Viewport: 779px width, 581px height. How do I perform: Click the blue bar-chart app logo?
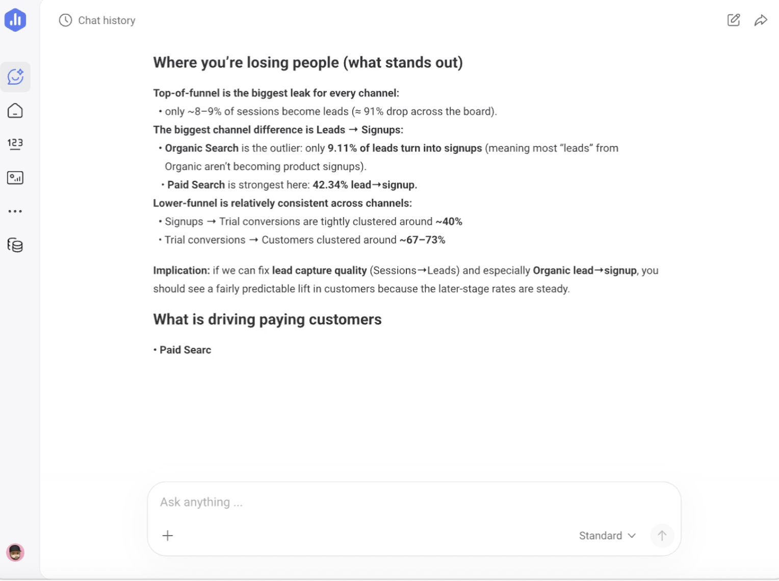point(15,20)
